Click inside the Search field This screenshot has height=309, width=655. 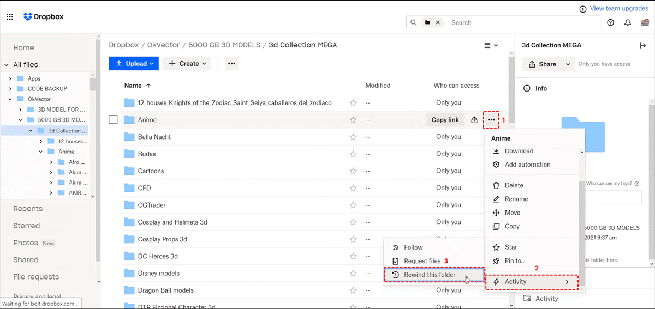[x=523, y=22]
